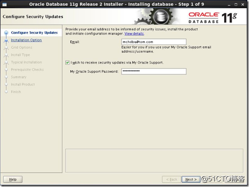The width and height of the screenshot is (249, 187).
Task: Click the 'My Oracle Support Password:' label
Action: [x=94, y=71]
